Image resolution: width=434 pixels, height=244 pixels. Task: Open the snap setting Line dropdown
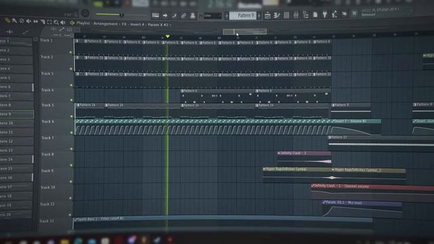click(212, 16)
